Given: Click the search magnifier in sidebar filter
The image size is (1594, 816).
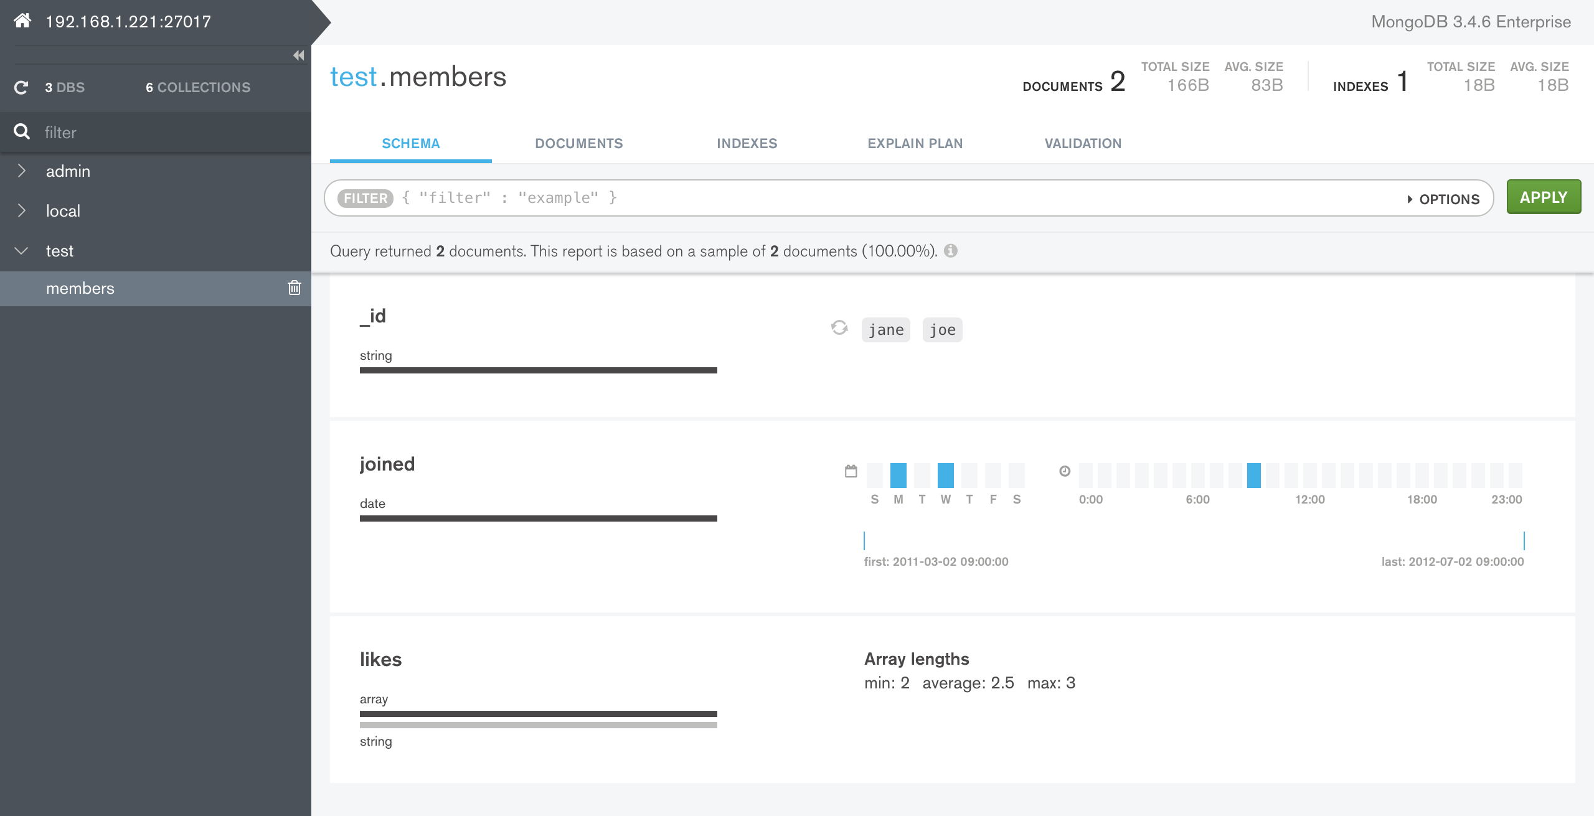Looking at the screenshot, I should (x=22, y=132).
